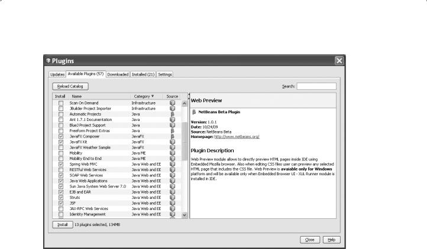Switch to the Downloaded tab

point(118,74)
